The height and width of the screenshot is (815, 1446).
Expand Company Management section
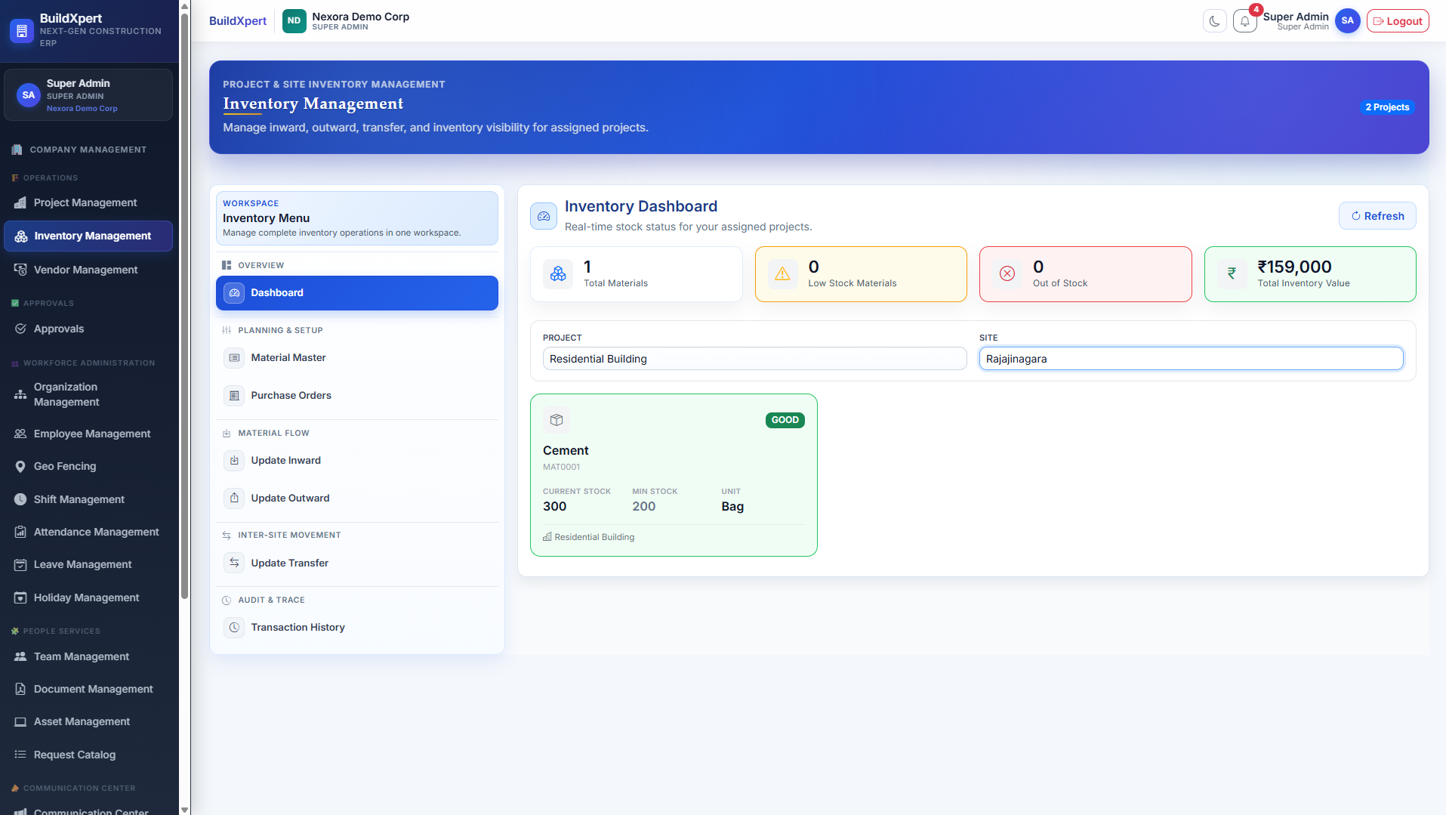[x=88, y=150]
